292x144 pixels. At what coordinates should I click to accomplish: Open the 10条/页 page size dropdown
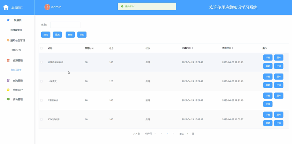pos(150,134)
